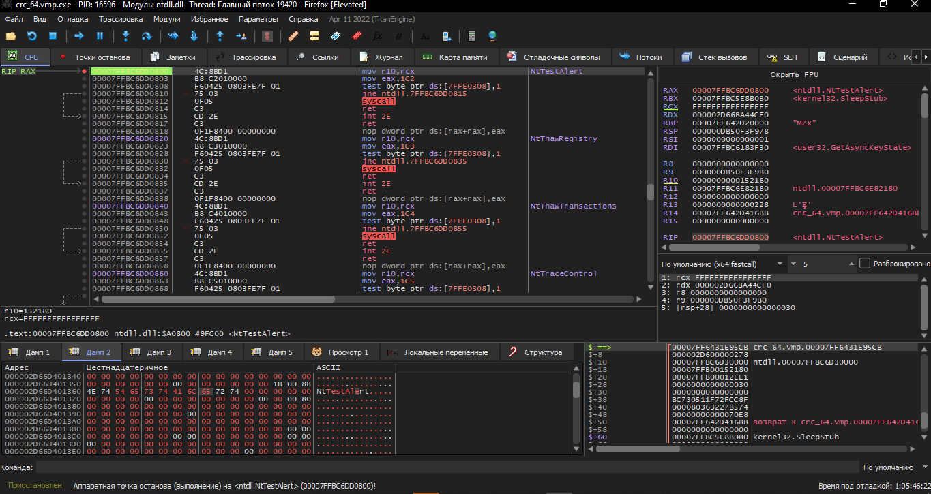
Task: Run the program with the arrow icon
Action: click(x=79, y=35)
